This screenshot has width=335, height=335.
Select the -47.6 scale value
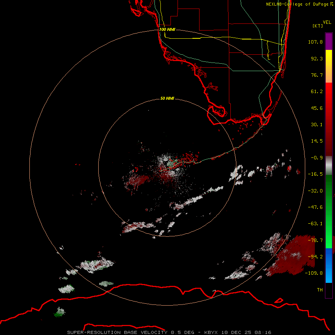click(315, 207)
